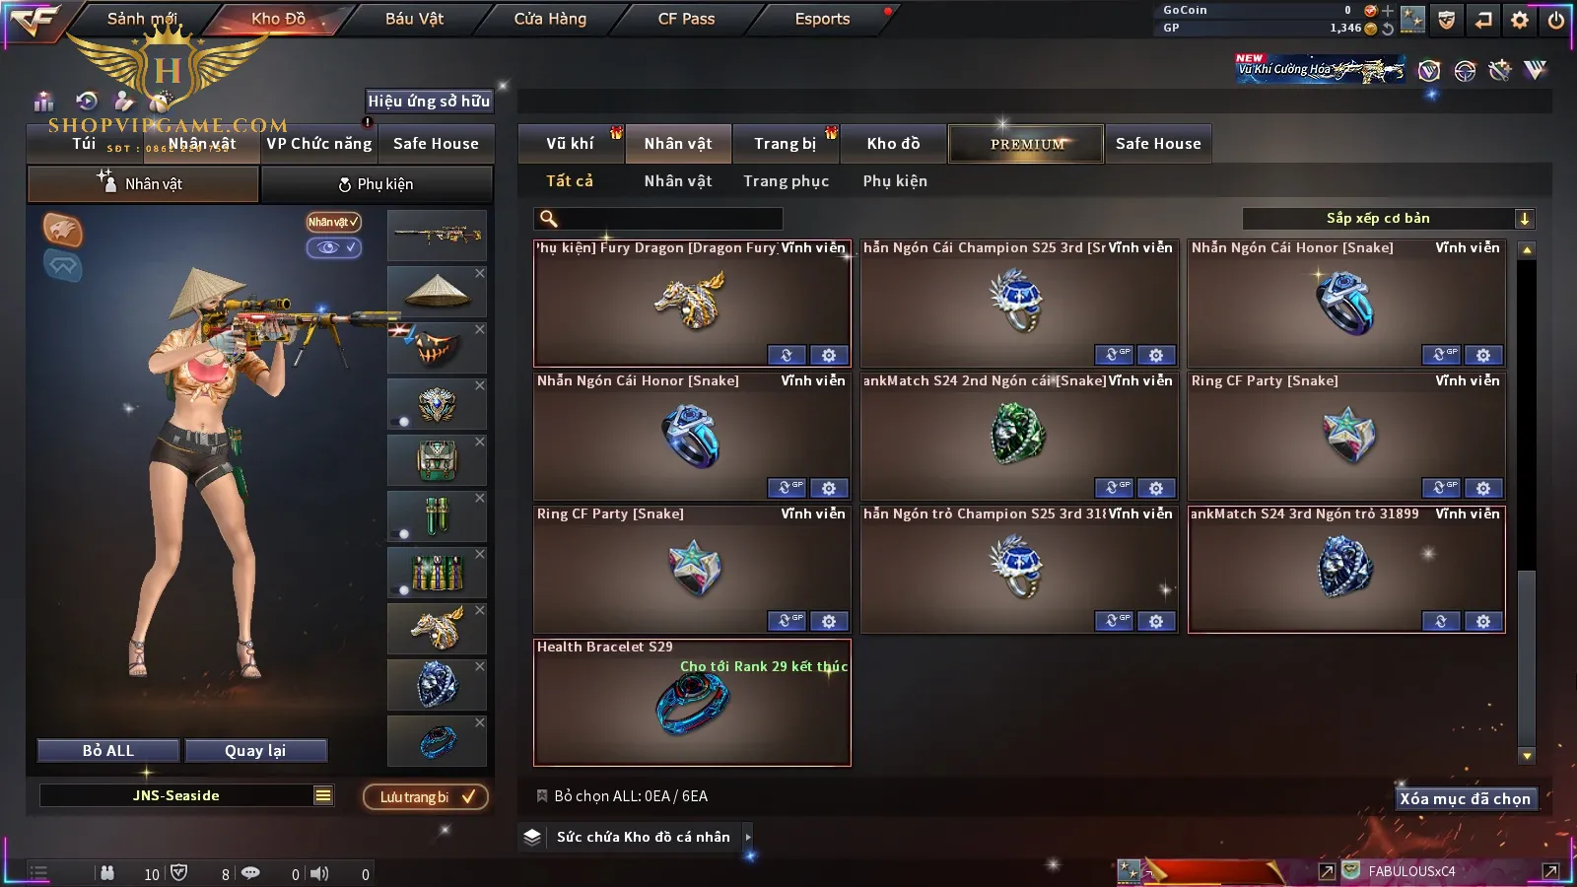This screenshot has height=887, width=1577.
Task: Open settings gear on Fury Dragon item
Action: tap(829, 355)
